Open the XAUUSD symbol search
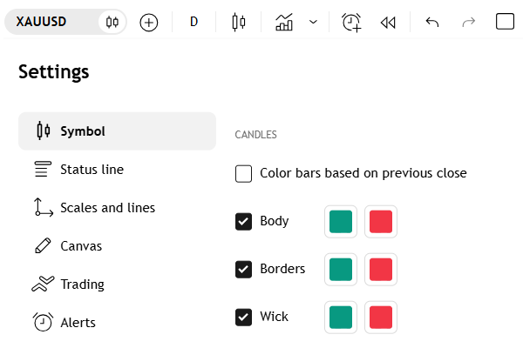Image resolution: width=523 pixels, height=348 pixels. click(x=41, y=22)
